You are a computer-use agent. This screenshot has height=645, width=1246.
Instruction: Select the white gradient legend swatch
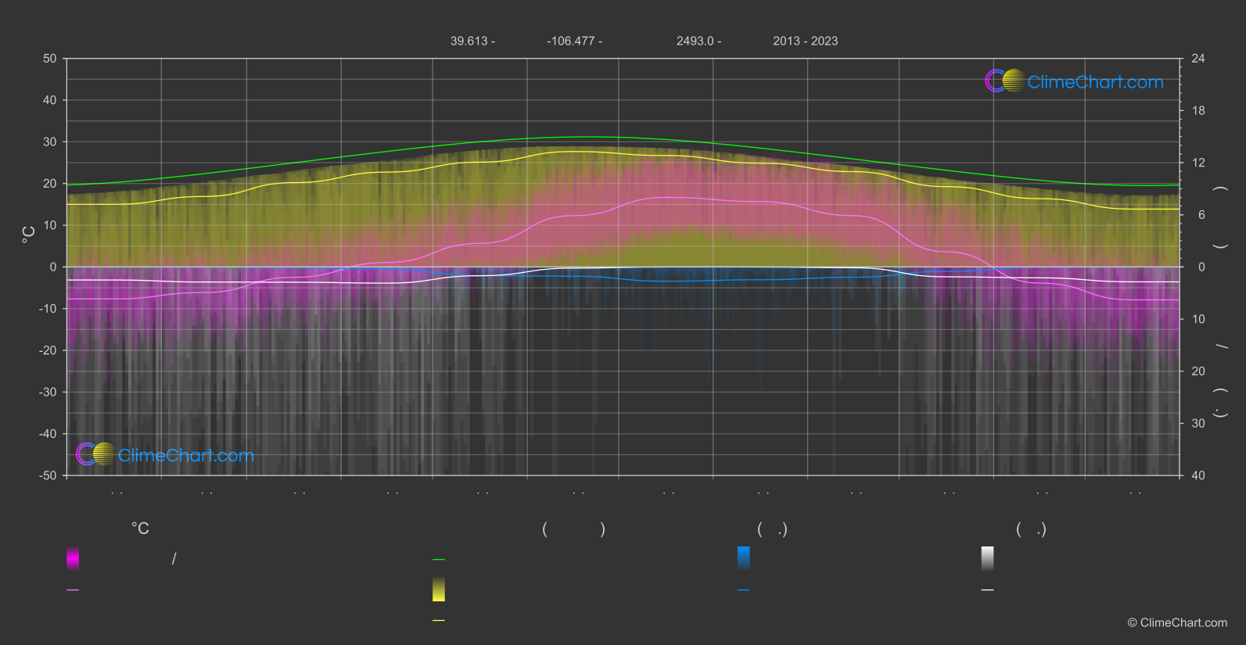point(987,558)
